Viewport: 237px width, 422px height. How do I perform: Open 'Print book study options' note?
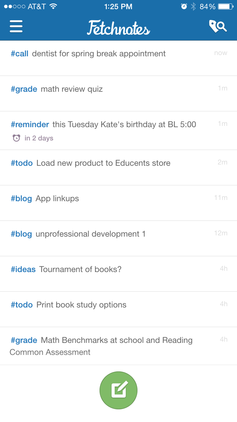pos(118,309)
